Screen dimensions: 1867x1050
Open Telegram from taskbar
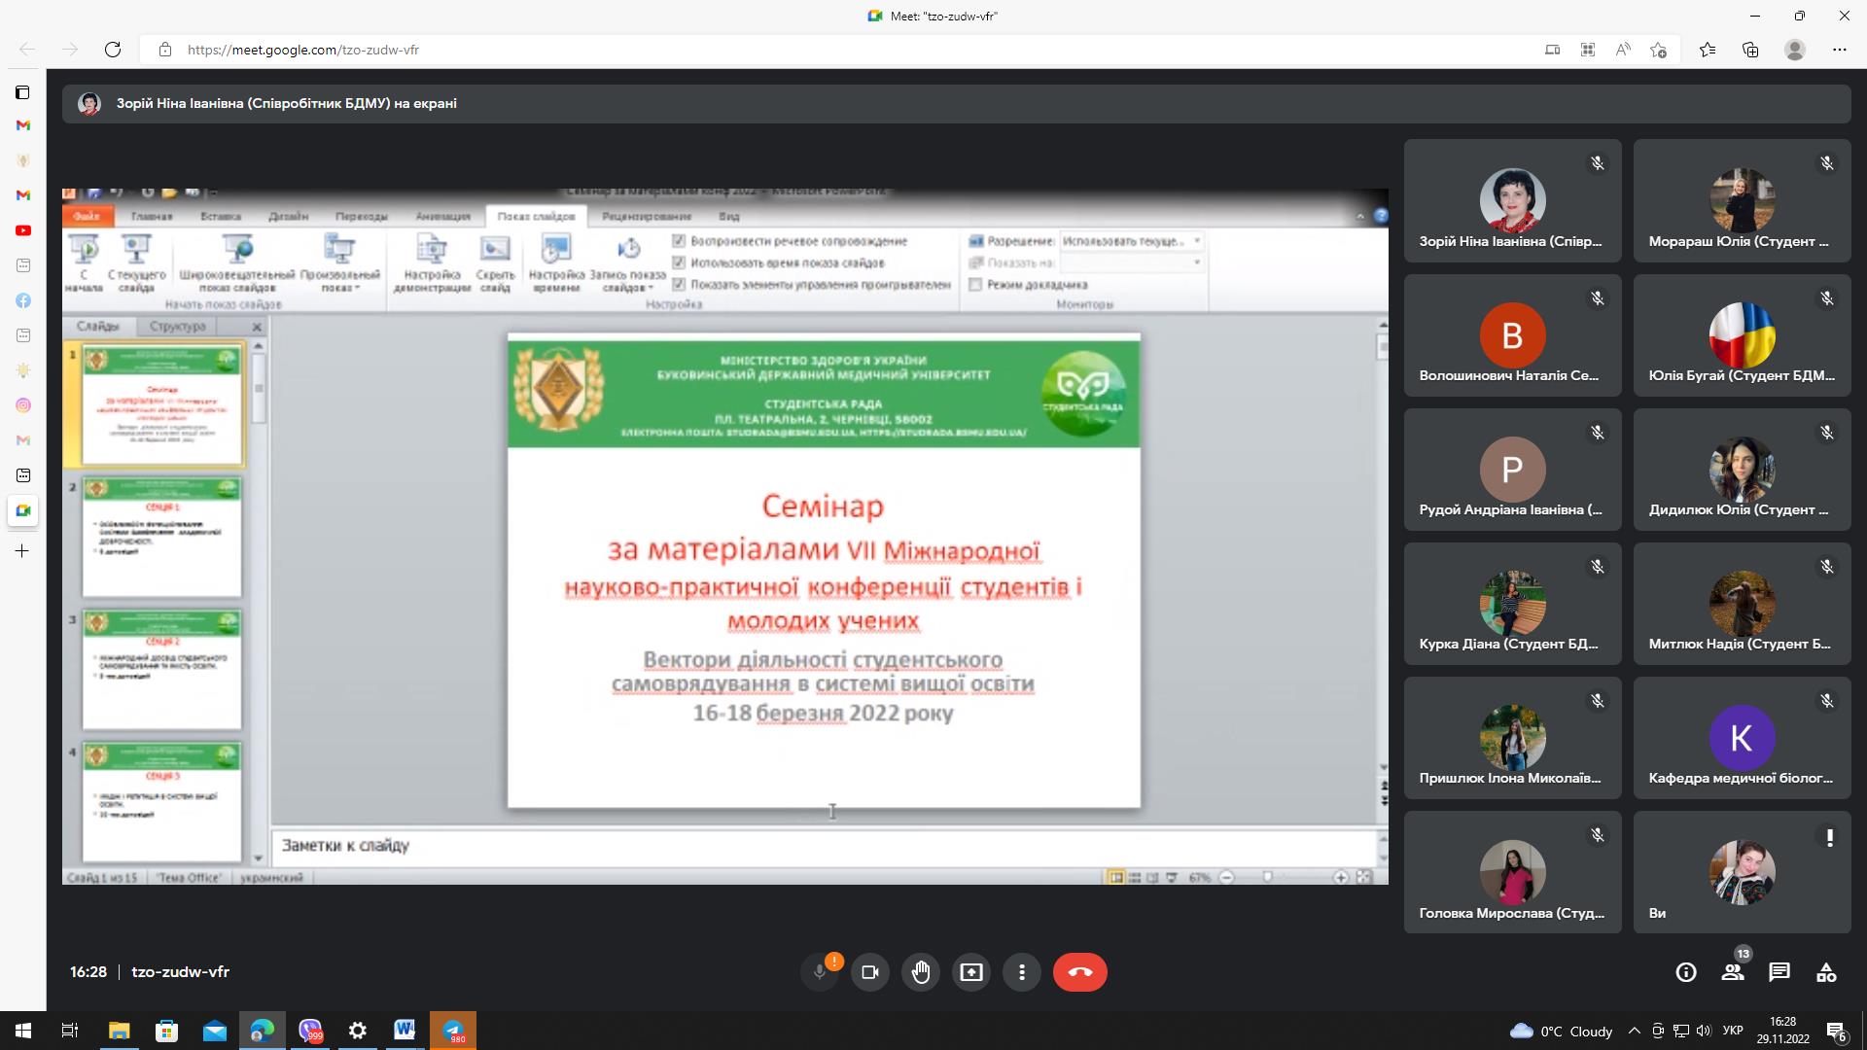(453, 1031)
